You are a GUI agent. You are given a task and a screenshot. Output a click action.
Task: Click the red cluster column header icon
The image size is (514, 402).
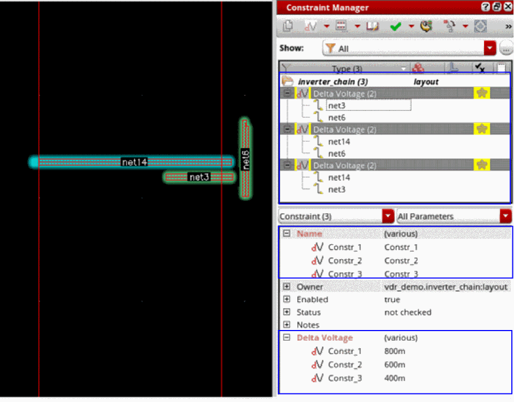pyautogui.click(x=418, y=68)
